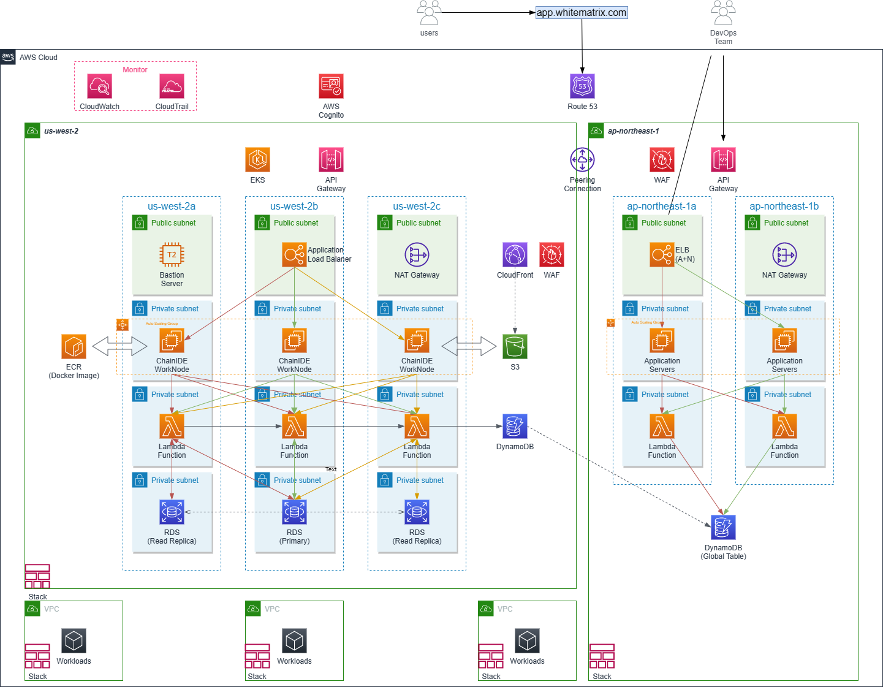Click the DynamoDB icon in us-west-2

point(515,427)
